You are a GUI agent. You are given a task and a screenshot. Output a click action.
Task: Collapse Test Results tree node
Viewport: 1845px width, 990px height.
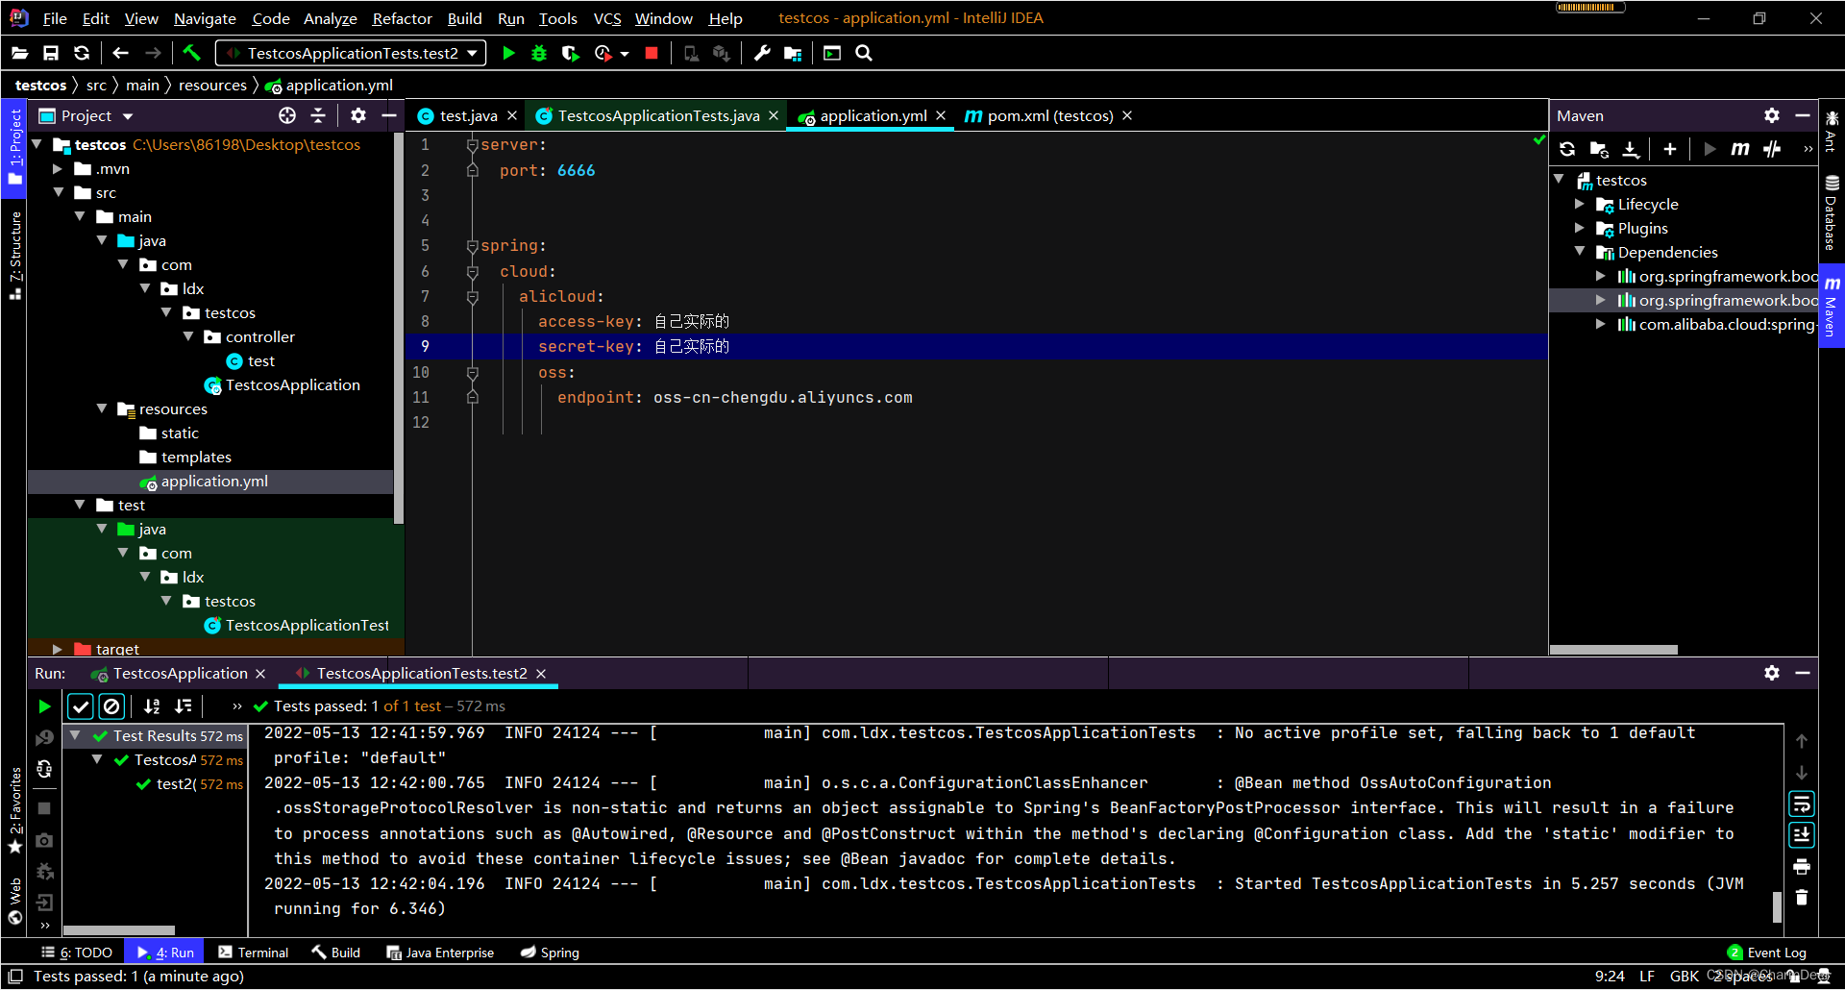(75, 735)
